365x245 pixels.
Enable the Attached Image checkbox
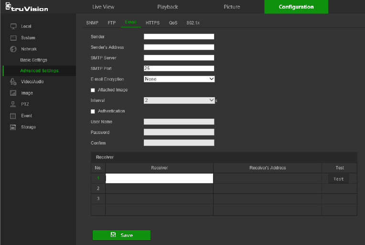(x=93, y=90)
